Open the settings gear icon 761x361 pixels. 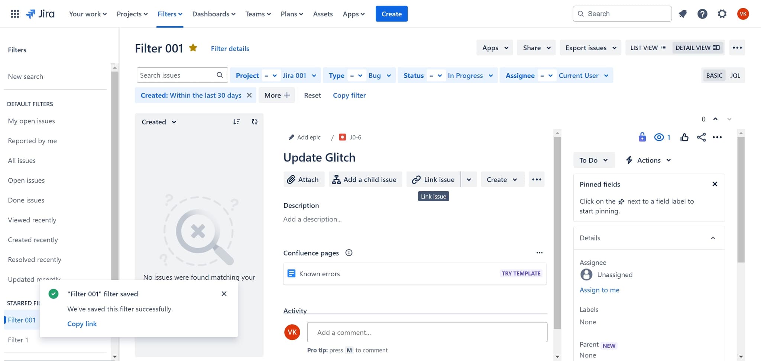pos(722,14)
